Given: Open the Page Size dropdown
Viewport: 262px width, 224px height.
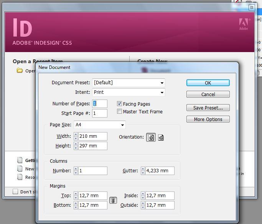Looking at the screenshot, I should pyautogui.click(x=100, y=125).
